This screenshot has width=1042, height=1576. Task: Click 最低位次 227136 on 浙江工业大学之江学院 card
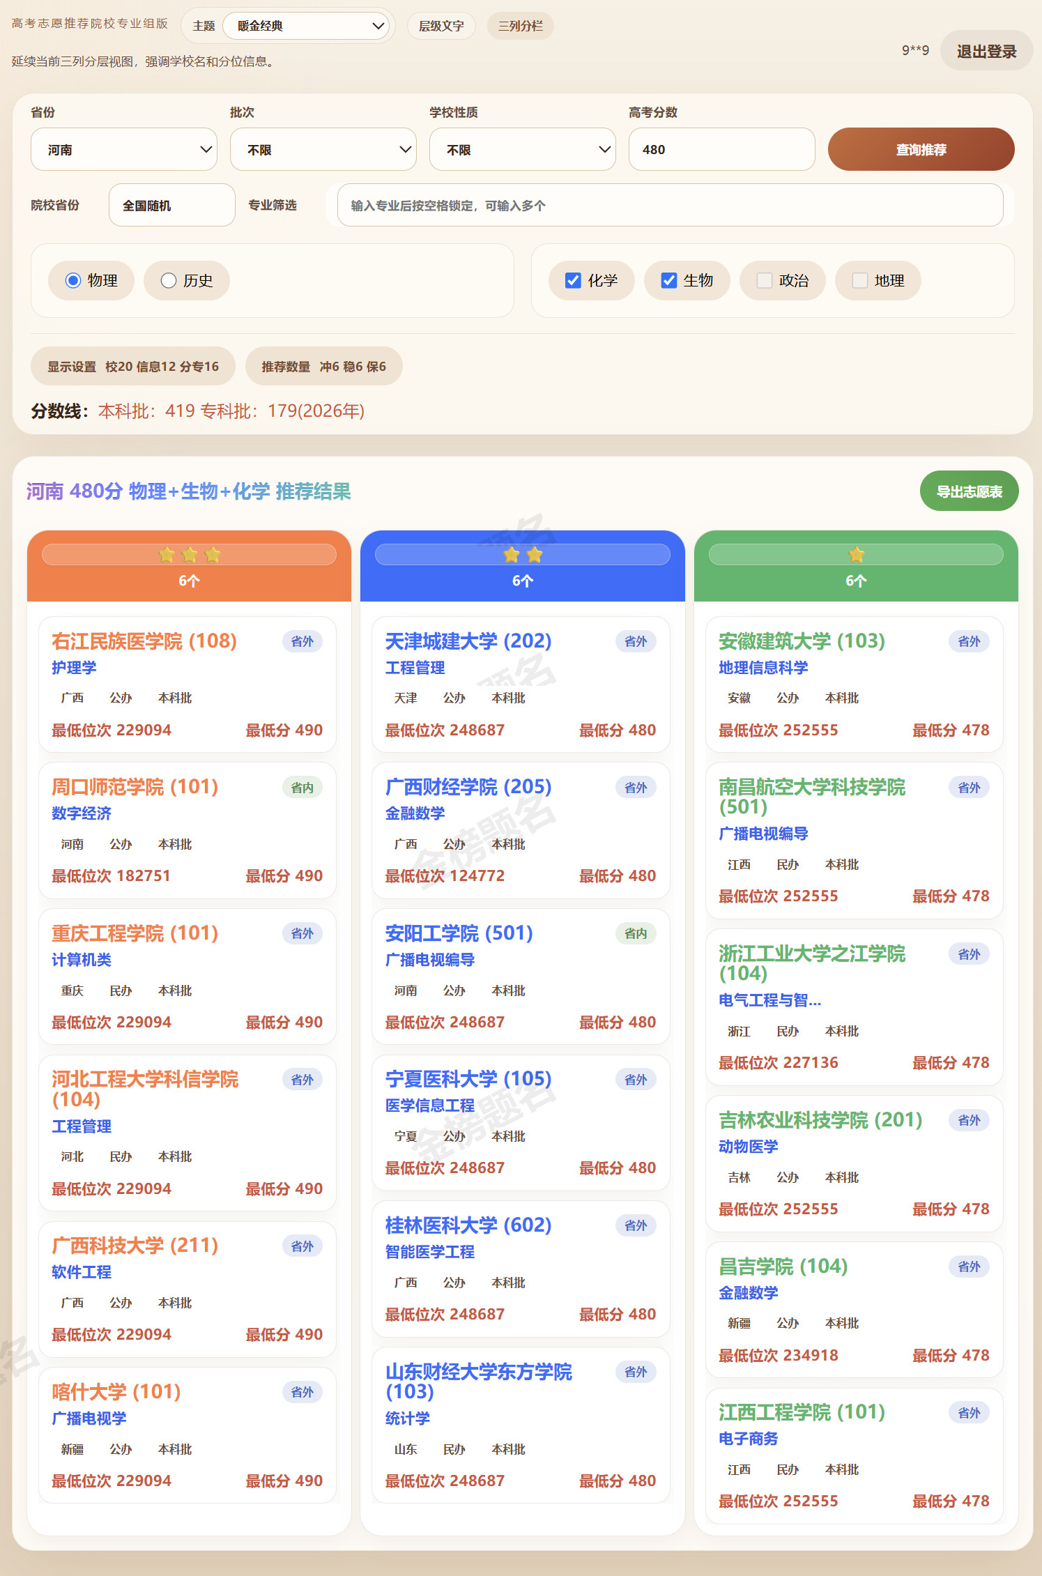pyautogui.click(x=779, y=1063)
